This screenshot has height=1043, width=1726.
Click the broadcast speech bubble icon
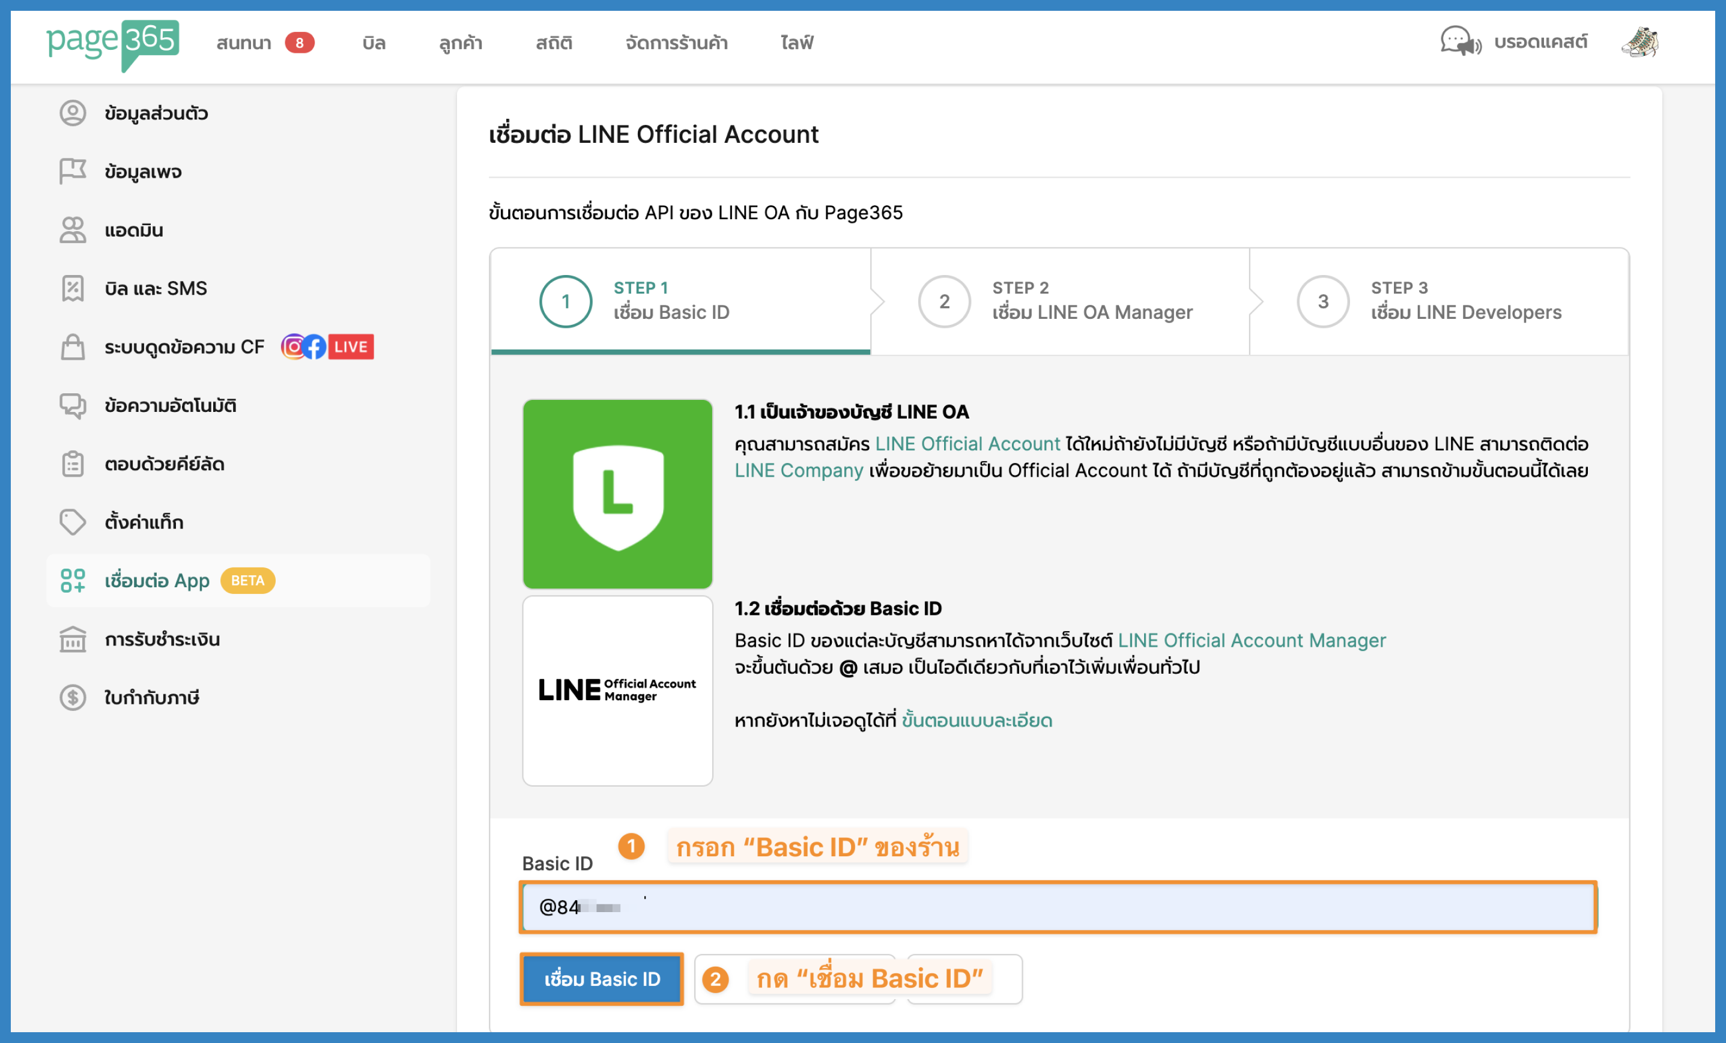click(x=1461, y=41)
